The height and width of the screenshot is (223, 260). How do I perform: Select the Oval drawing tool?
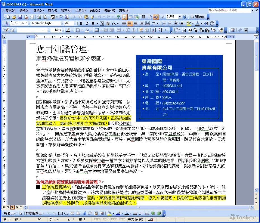pos(66,213)
